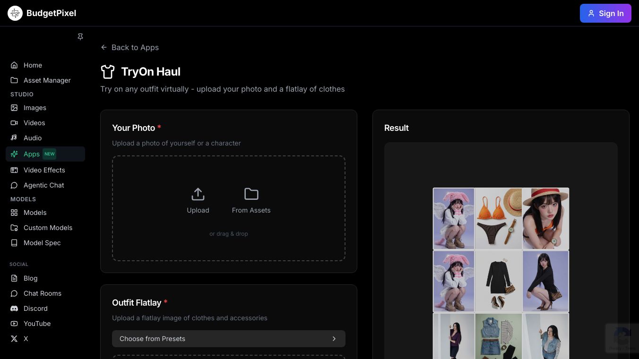Click the Audio music note icon

[x=14, y=138]
